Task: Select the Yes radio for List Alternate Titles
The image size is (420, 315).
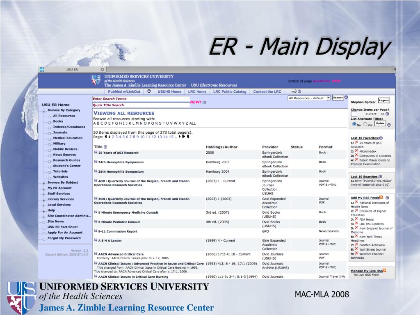Action: tap(365, 124)
